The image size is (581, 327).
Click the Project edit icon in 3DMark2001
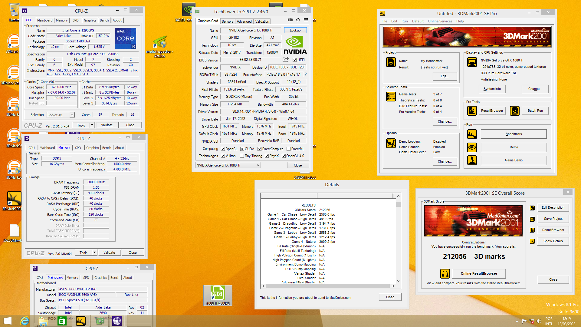[391, 62]
